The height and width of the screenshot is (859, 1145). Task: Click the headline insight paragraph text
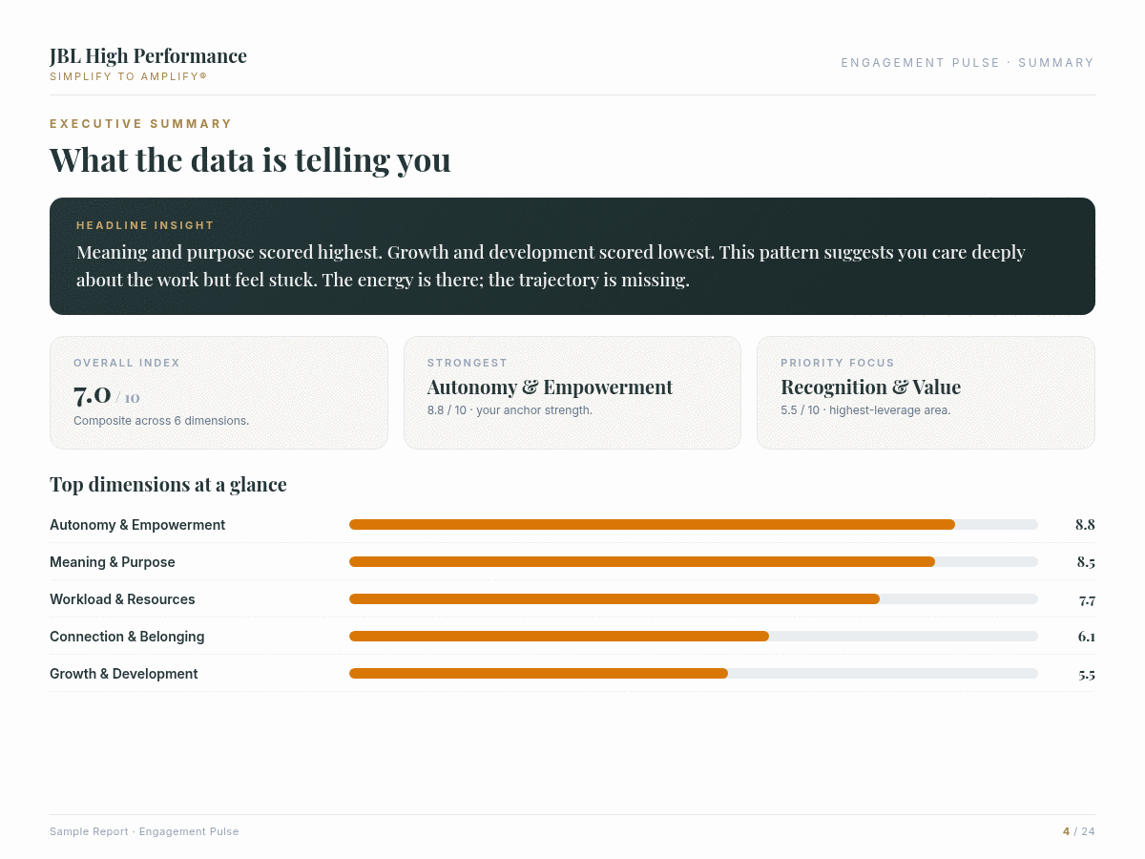tap(551, 266)
